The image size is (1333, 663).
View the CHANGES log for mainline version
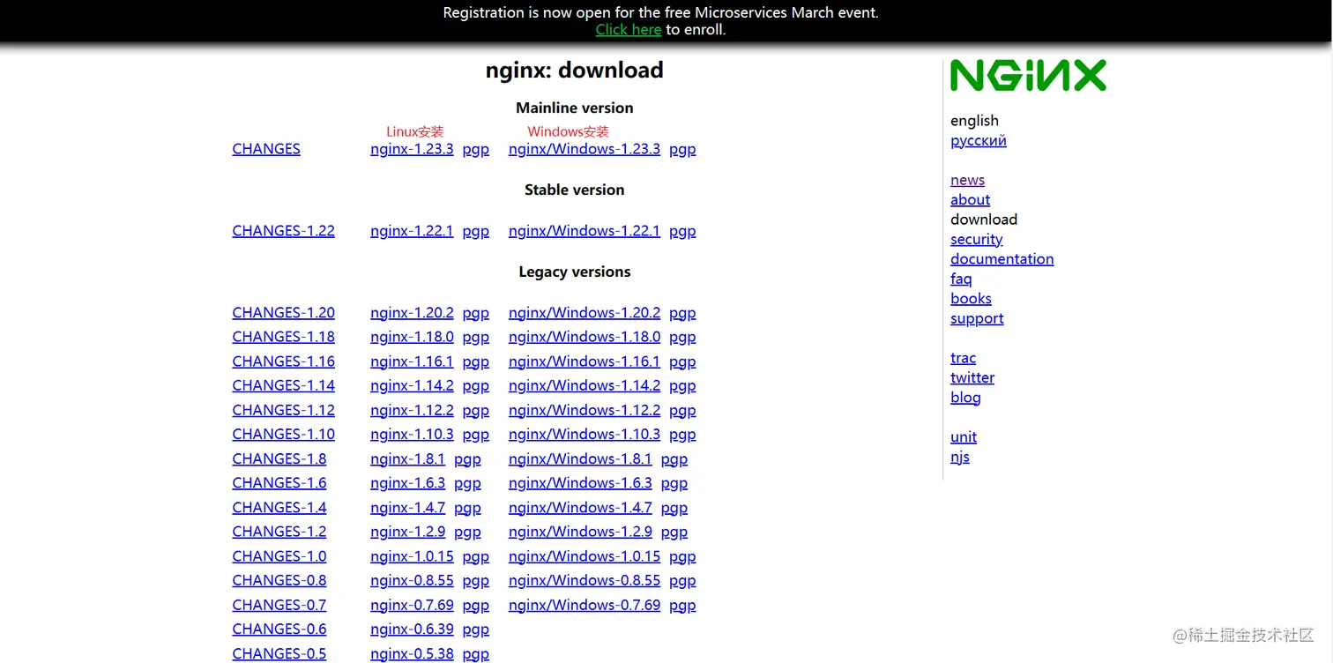coord(265,149)
